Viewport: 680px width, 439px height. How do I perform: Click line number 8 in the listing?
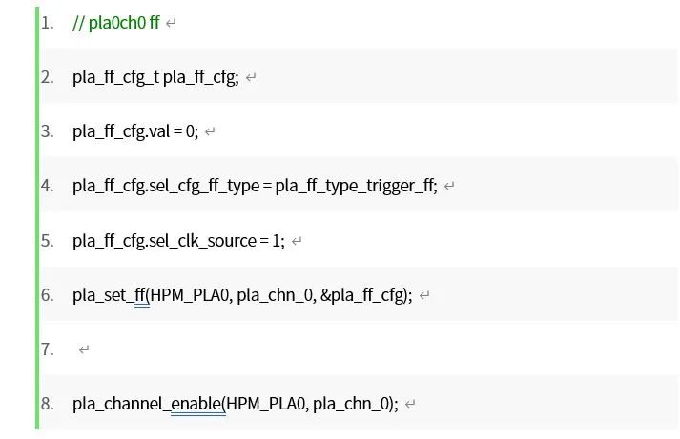click(x=47, y=404)
